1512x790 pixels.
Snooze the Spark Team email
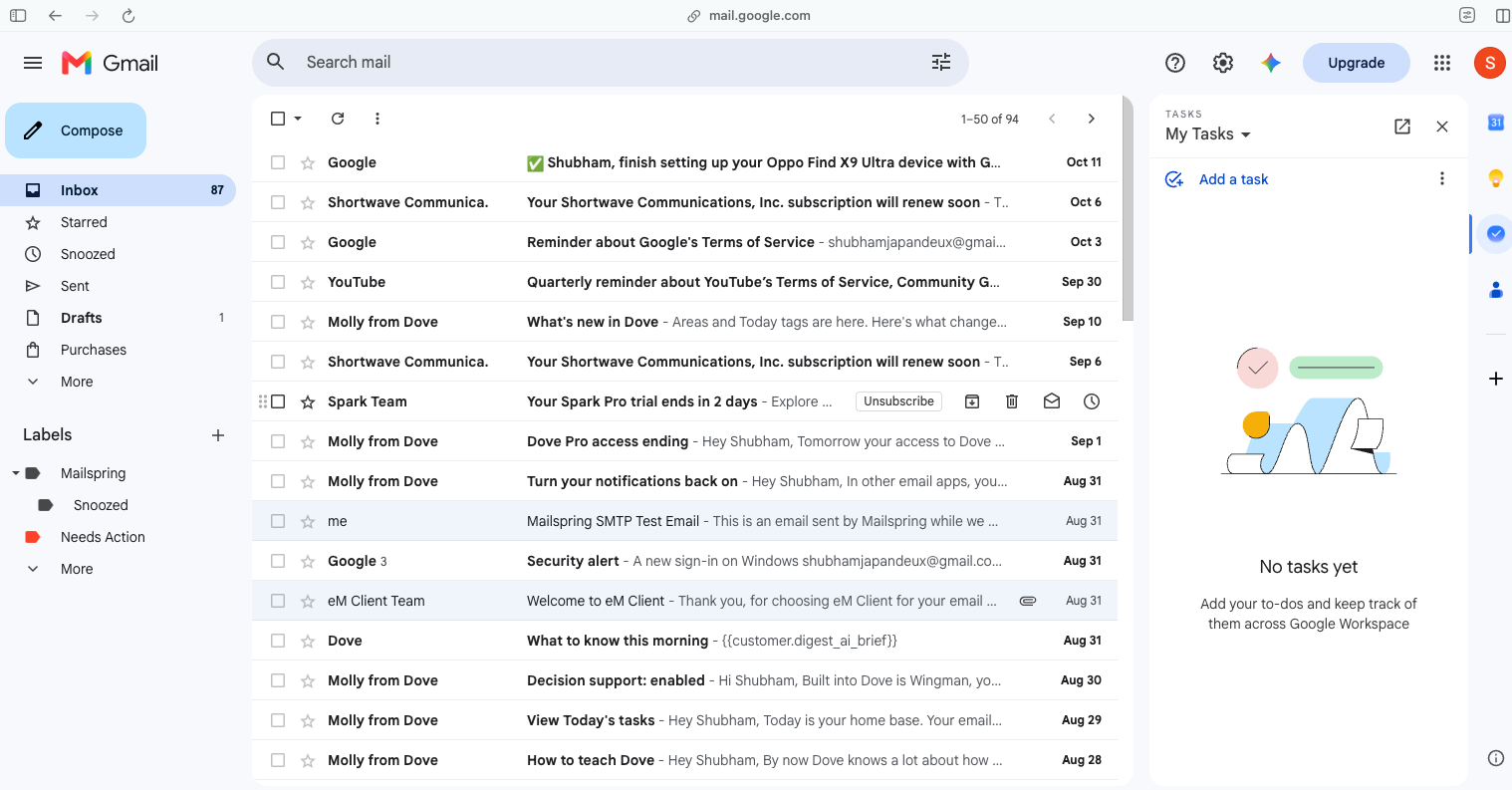pyautogui.click(x=1092, y=401)
